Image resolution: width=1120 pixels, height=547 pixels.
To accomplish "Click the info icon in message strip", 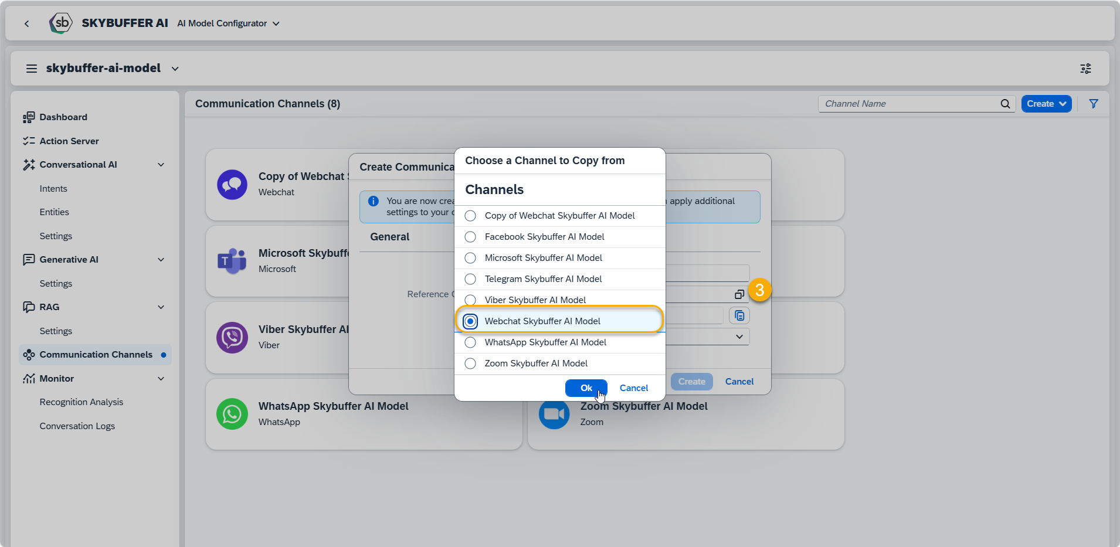I will click(x=374, y=201).
